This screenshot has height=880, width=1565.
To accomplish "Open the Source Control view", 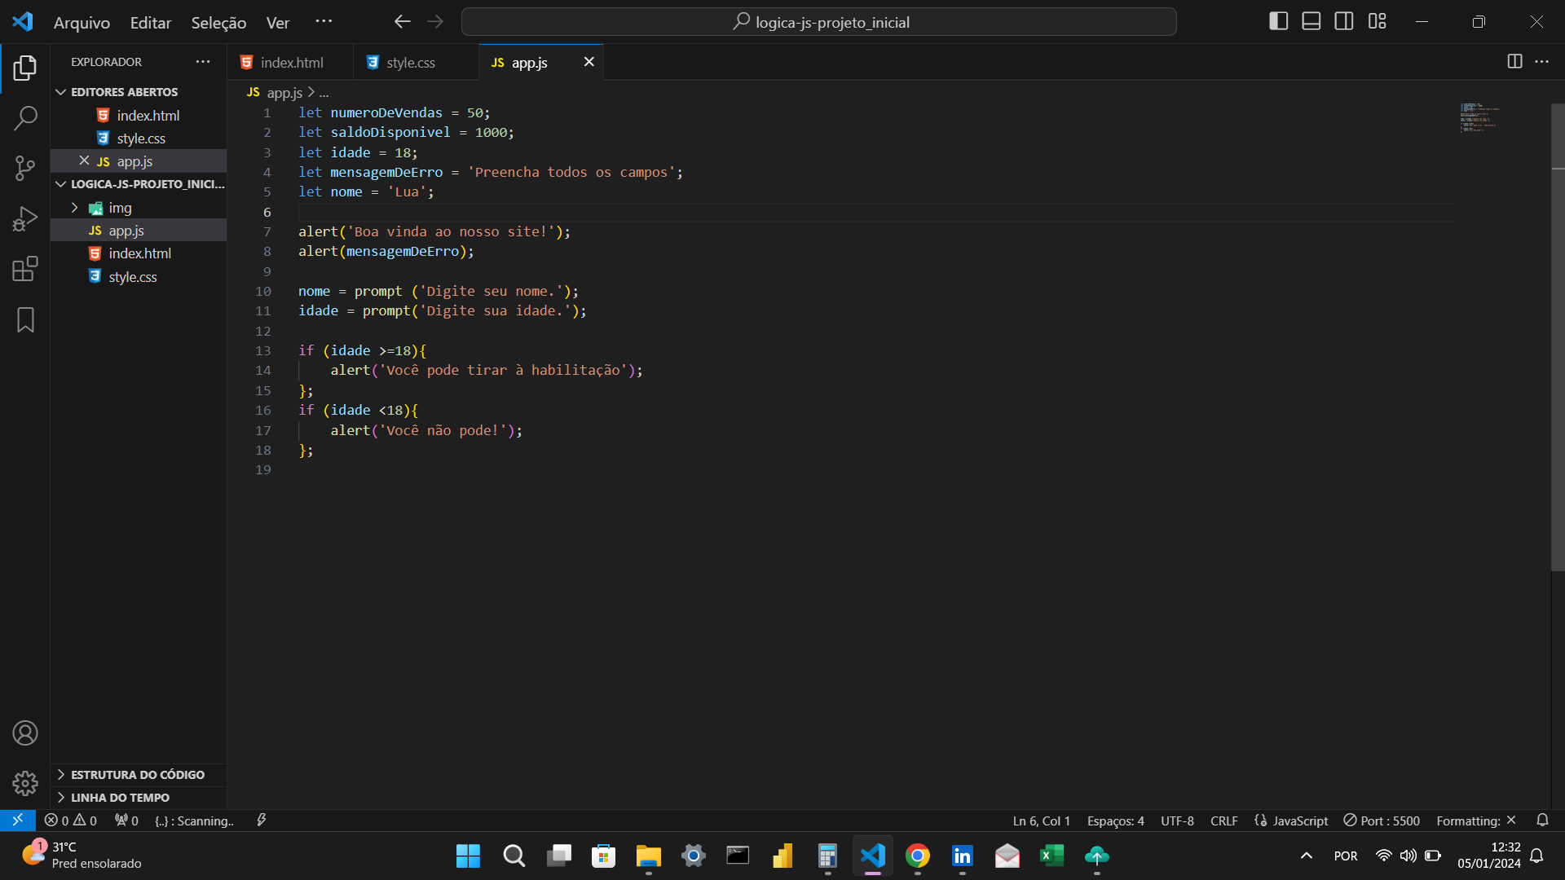I will (x=25, y=169).
